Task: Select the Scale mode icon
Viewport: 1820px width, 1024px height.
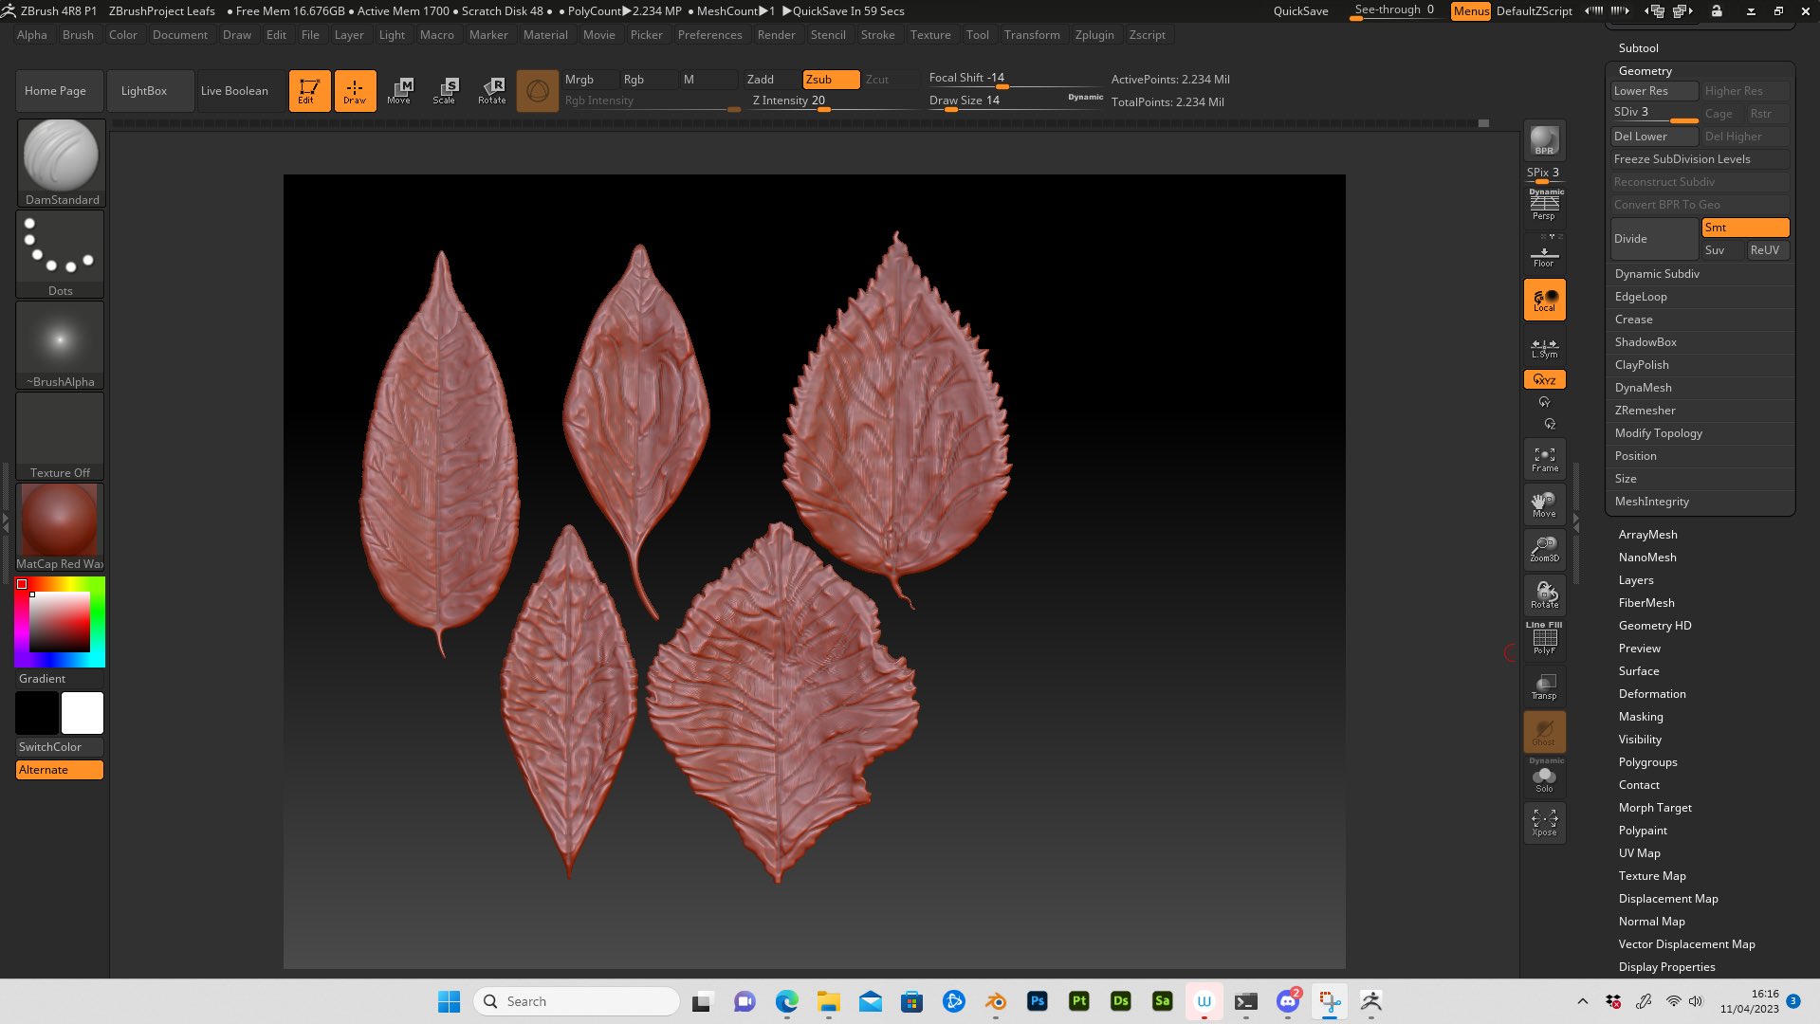Action: coord(445,90)
